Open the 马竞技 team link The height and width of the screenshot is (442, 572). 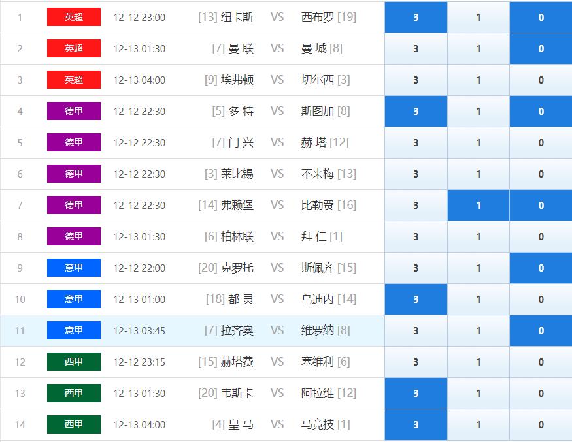point(317,424)
